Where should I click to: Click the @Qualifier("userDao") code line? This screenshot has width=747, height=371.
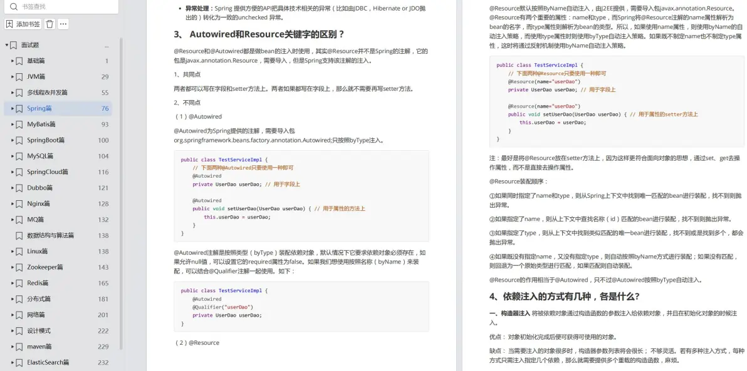pos(223,307)
